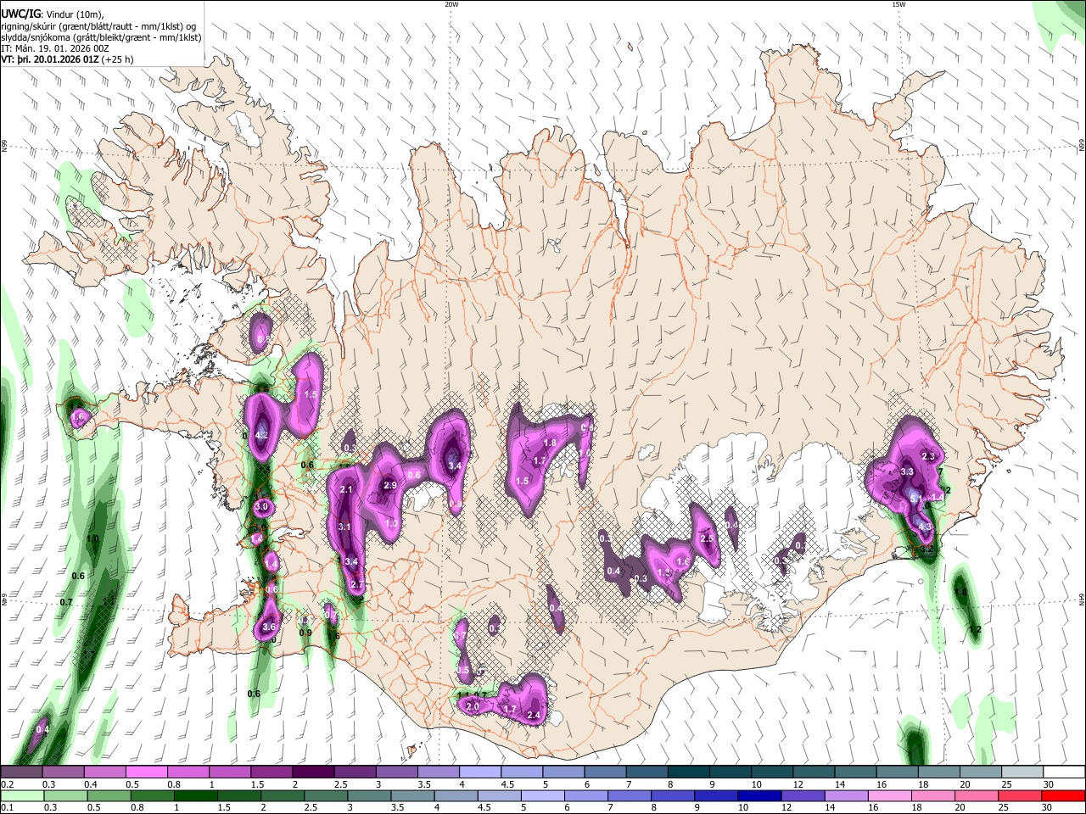Click the 64N latitude label on right edge
Screen dimensions: 1086x814
tap(1082, 598)
